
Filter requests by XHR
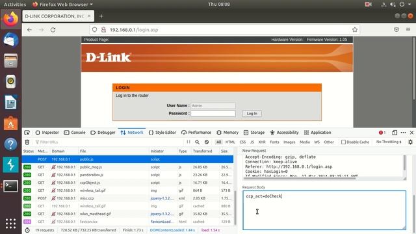click(262, 142)
